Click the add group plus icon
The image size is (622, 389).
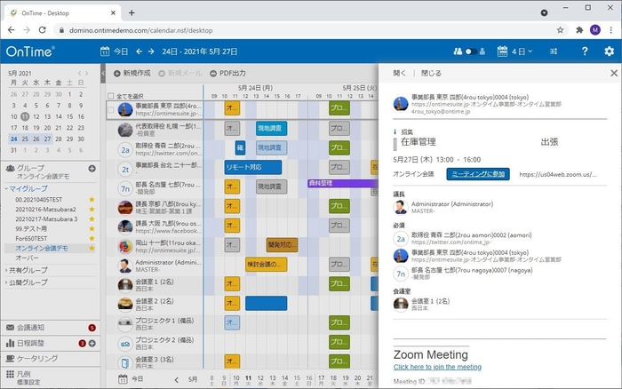pos(92,168)
